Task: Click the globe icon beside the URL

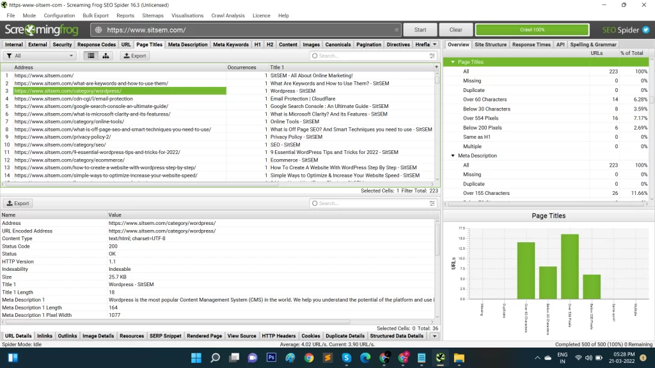Action: [99, 30]
